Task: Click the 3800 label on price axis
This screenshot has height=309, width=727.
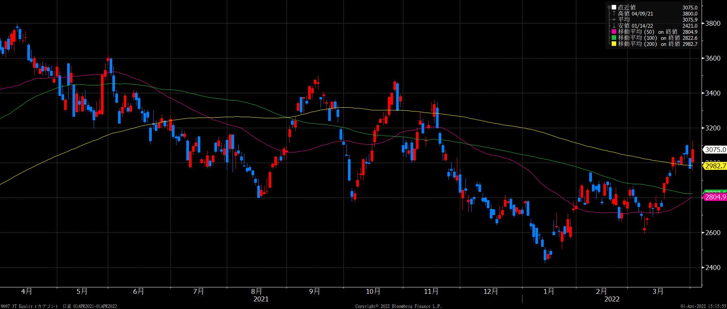Action: pyautogui.click(x=713, y=24)
